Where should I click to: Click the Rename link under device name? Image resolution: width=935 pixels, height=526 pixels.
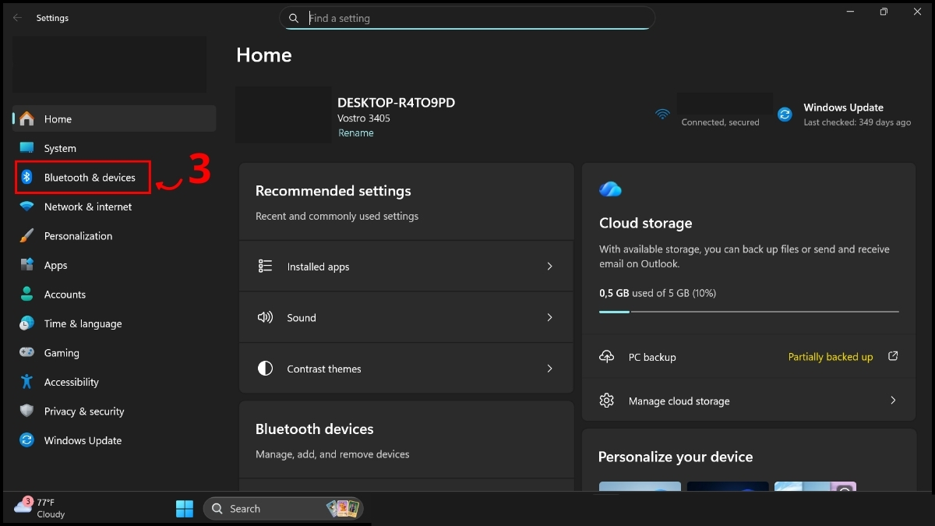pyautogui.click(x=355, y=133)
